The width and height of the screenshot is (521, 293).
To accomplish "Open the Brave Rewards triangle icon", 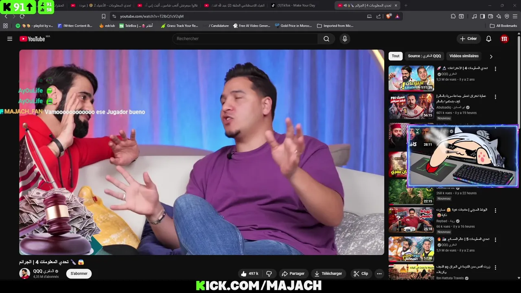I will point(397,16).
